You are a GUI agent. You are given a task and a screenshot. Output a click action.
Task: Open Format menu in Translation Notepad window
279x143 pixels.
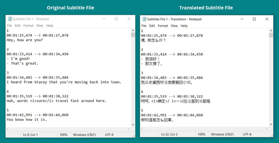coord(163,26)
